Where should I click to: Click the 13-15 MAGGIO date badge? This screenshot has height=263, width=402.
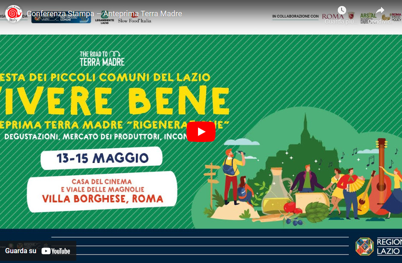point(102,158)
